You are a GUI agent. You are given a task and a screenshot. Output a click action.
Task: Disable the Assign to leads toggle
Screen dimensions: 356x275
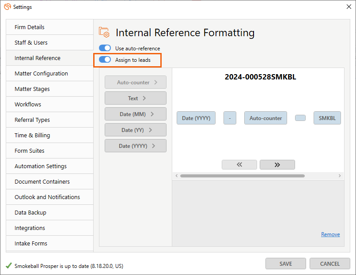(105, 60)
